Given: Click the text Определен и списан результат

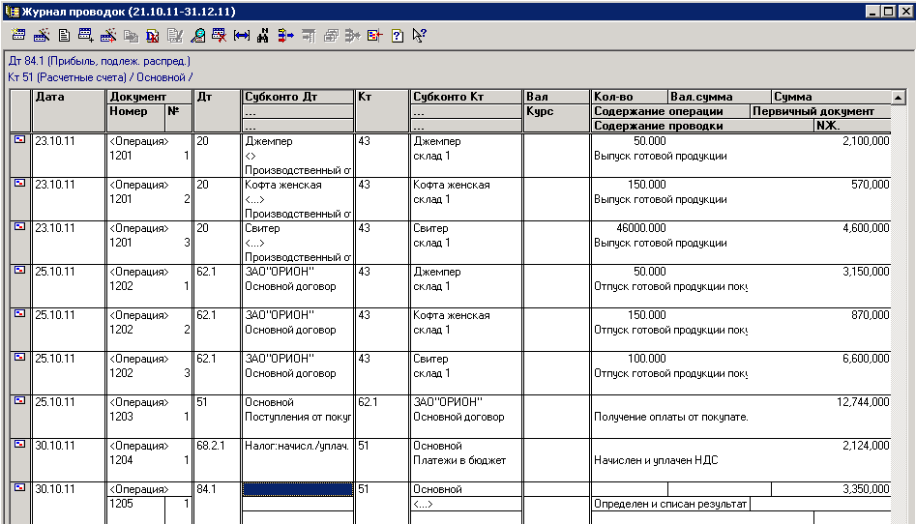Looking at the screenshot, I should pyautogui.click(x=670, y=504).
